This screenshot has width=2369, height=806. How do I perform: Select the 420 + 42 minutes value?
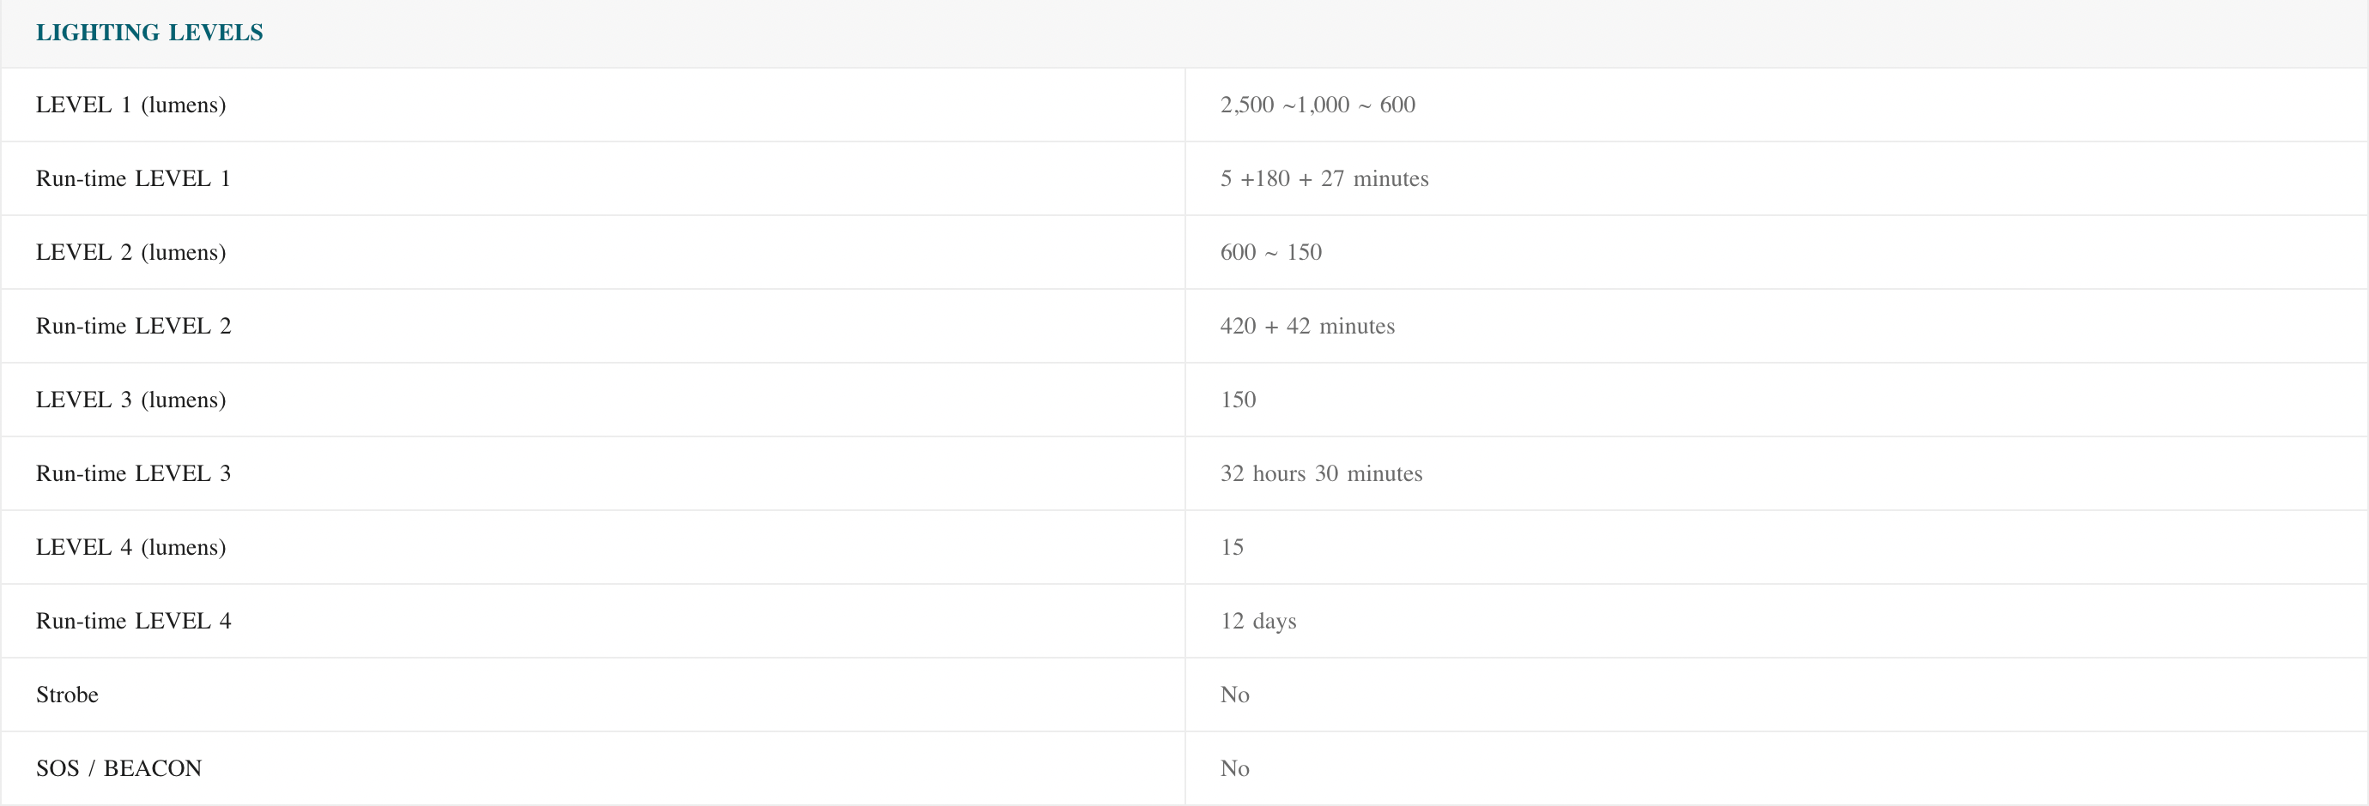click(1306, 327)
